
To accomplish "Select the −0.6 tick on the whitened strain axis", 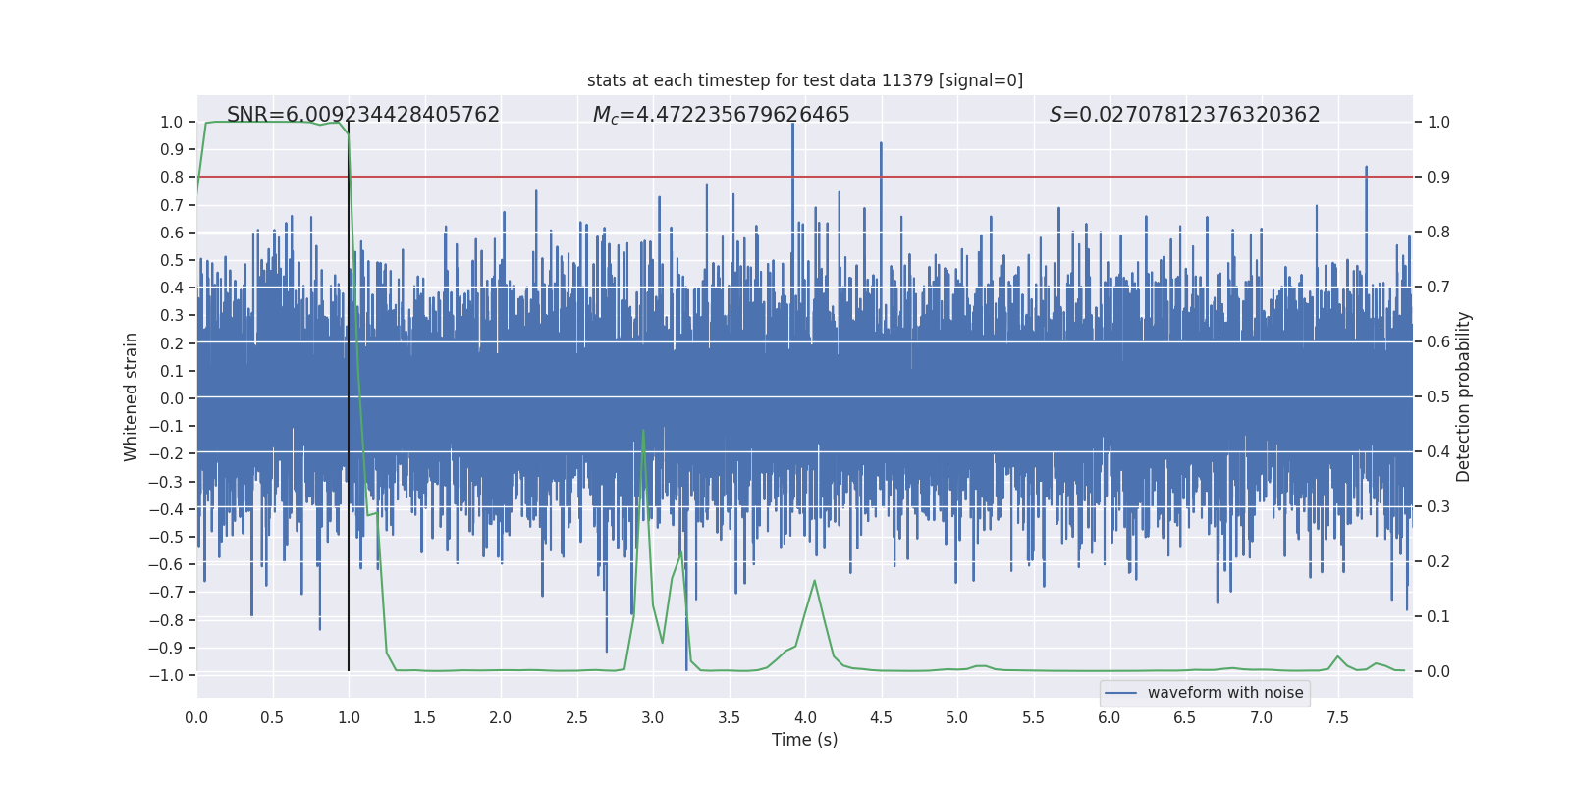I will (x=166, y=564).
